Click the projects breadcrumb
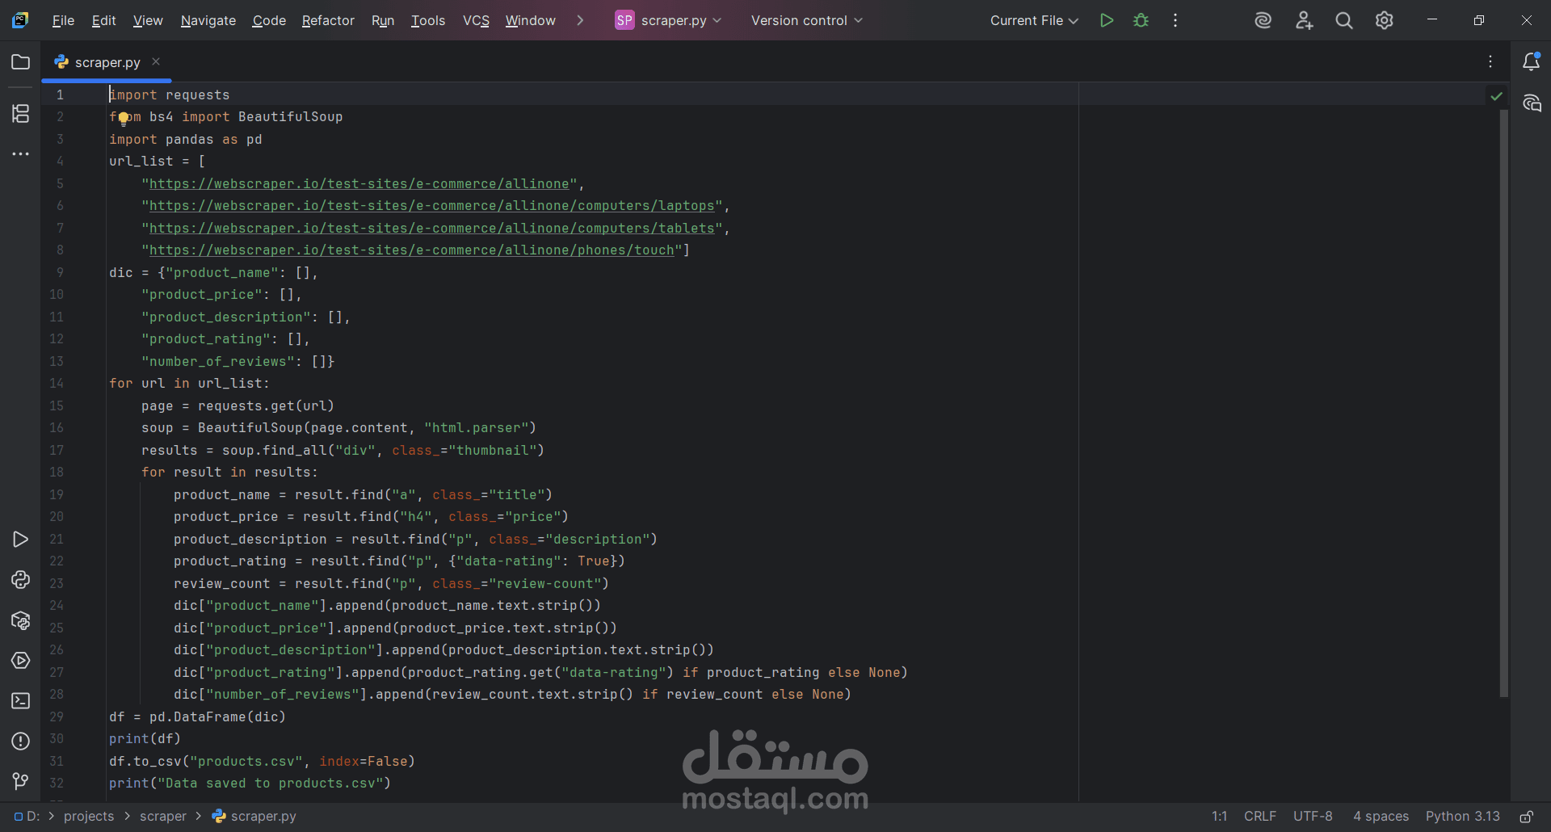The height and width of the screenshot is (832, 1551). click(89, 817)
